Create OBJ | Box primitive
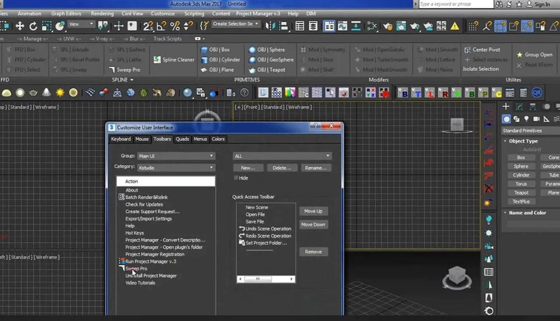Screen dimensions: 560x321 click(x=215, y=50)
